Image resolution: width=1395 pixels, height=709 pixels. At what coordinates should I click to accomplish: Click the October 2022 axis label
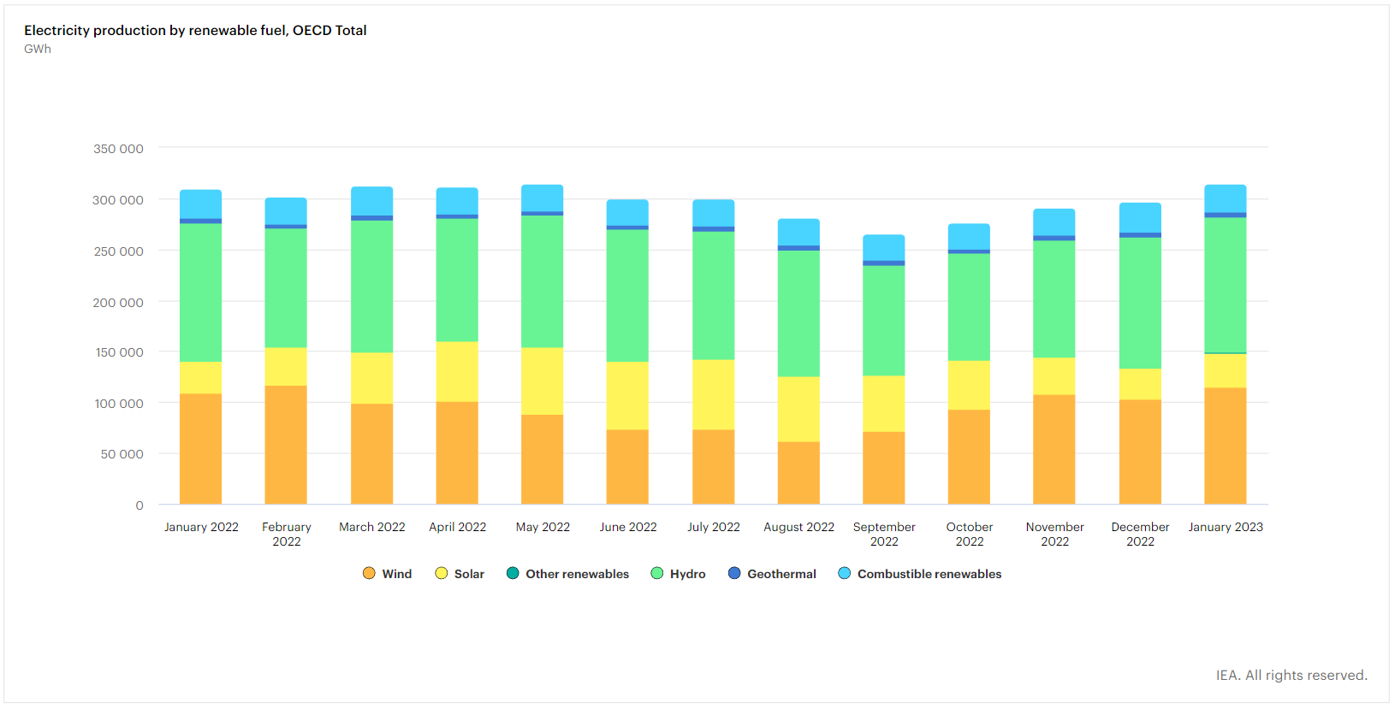970,534
